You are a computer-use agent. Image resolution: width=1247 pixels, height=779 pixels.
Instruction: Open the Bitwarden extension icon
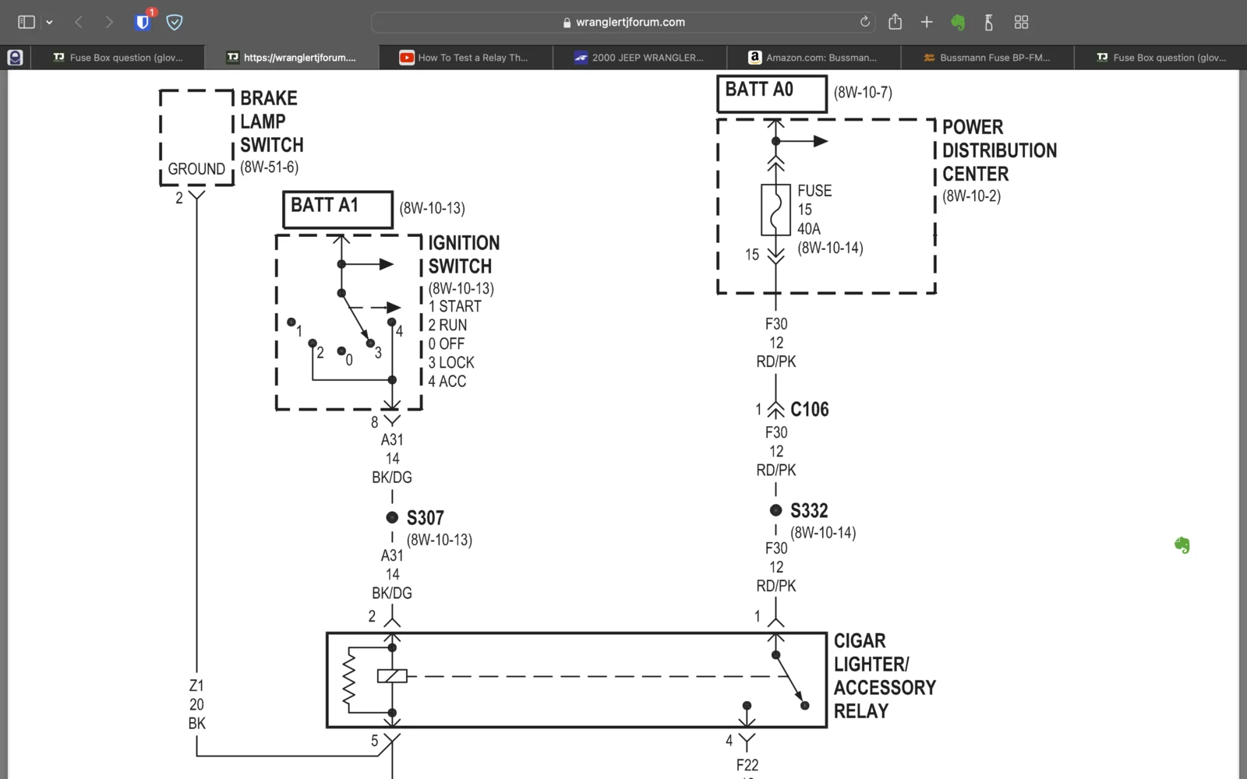point(143,22)
